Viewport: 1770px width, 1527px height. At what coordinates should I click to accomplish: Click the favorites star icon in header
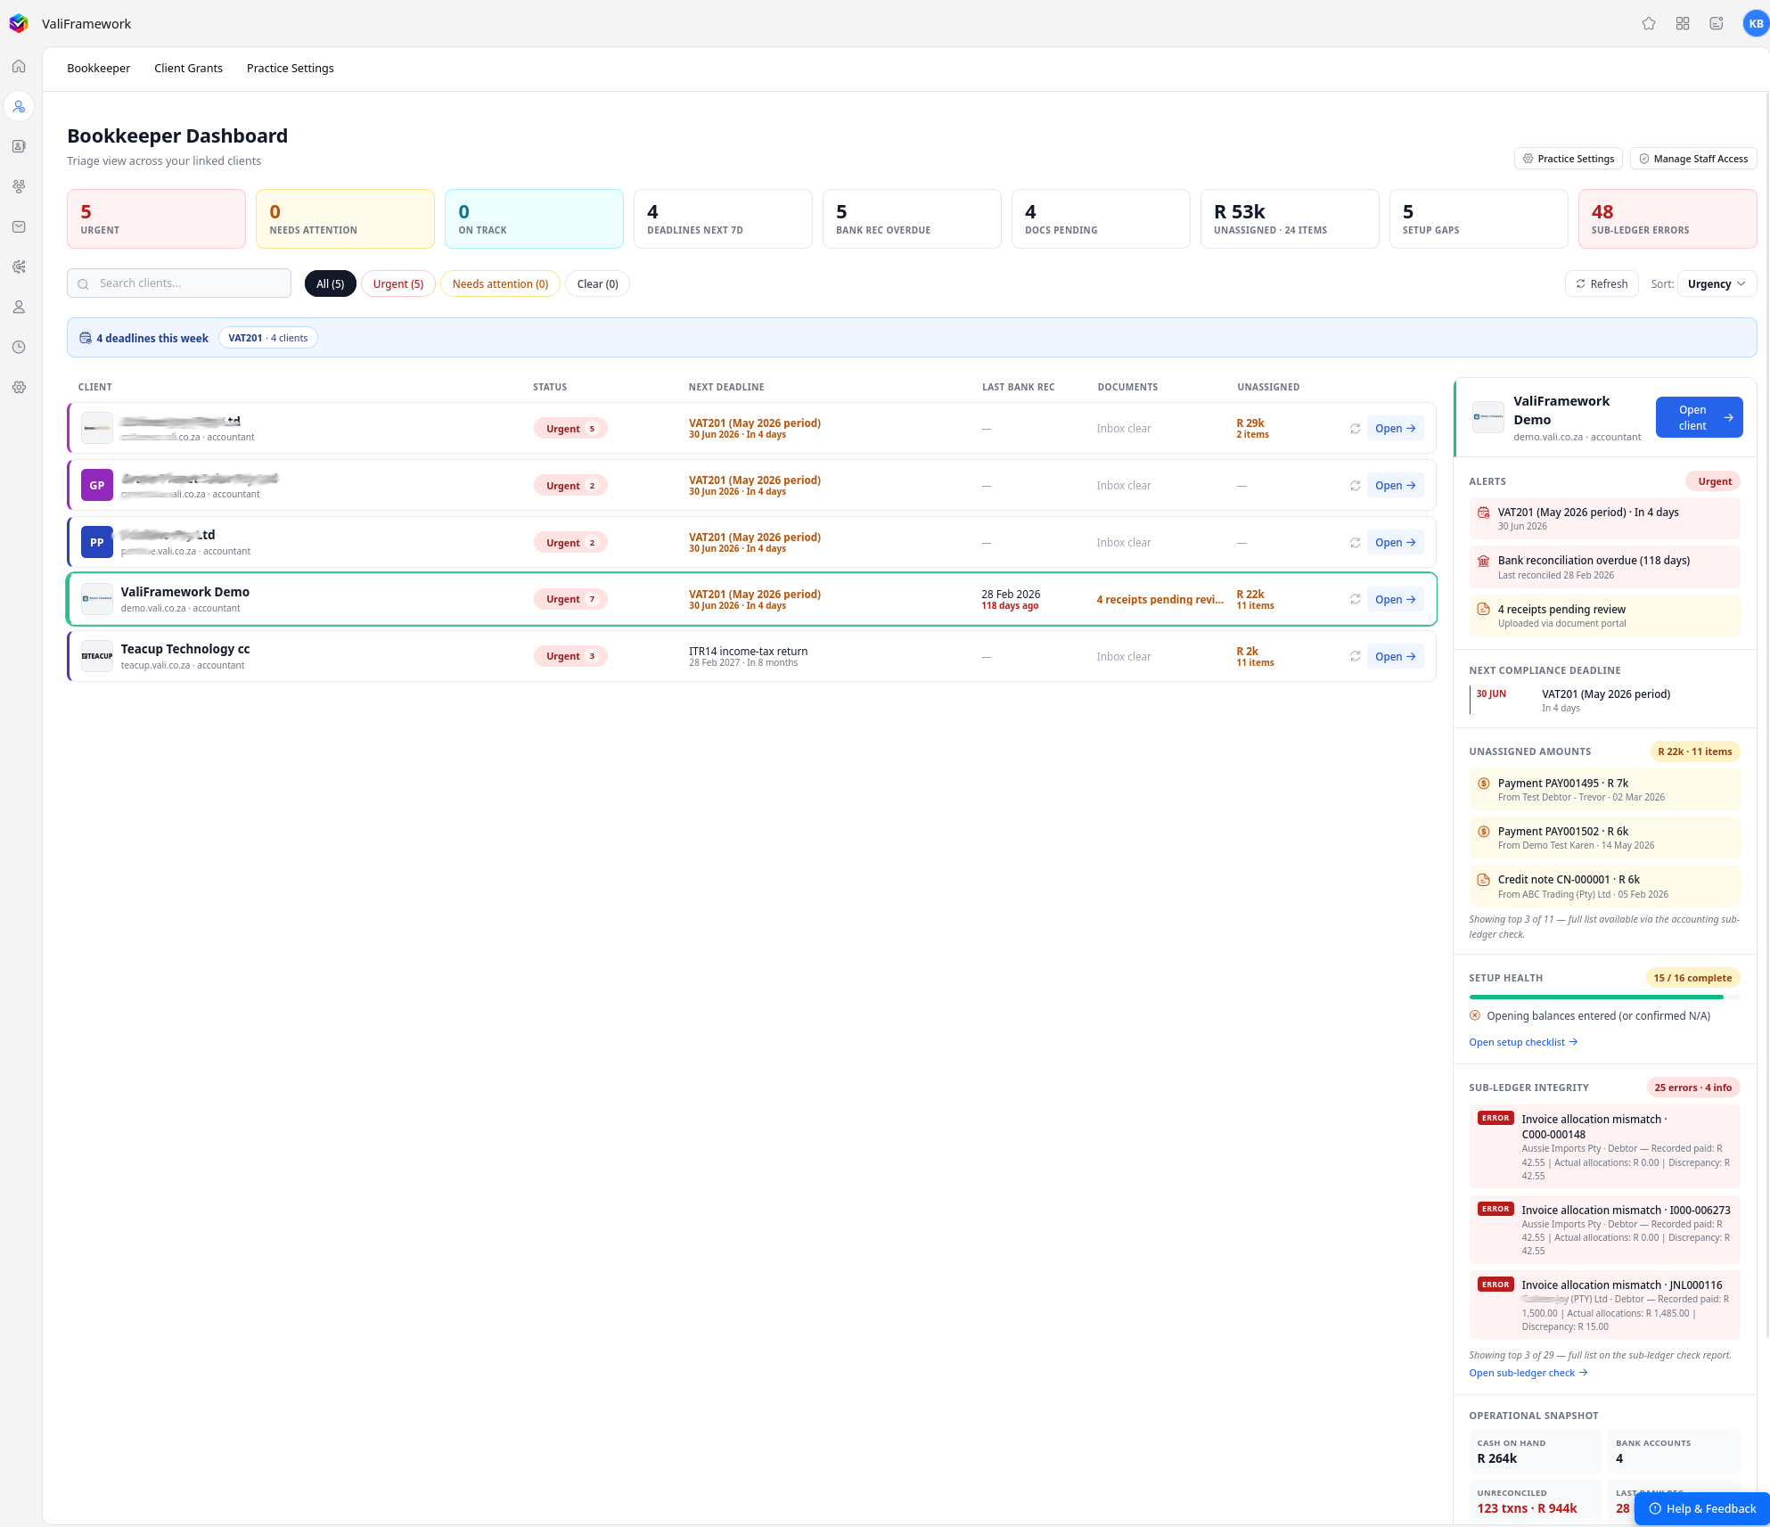tap(1649, 24)
